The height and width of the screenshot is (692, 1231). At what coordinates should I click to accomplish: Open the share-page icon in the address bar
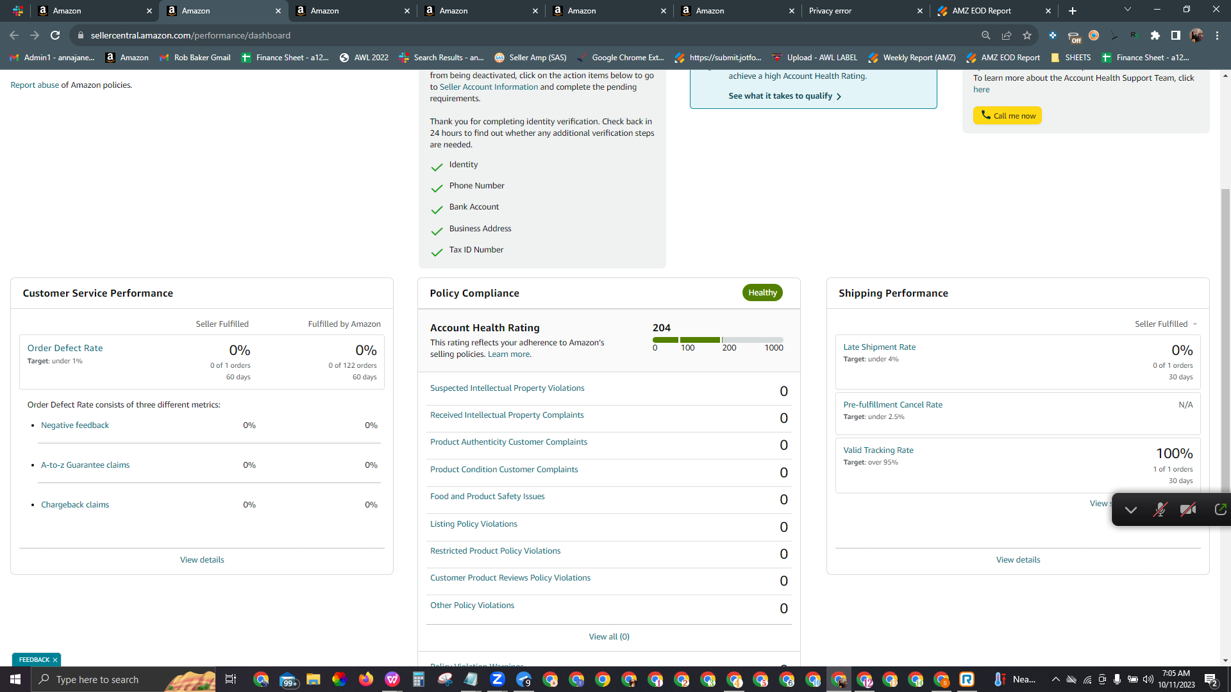pos(1007,35)
